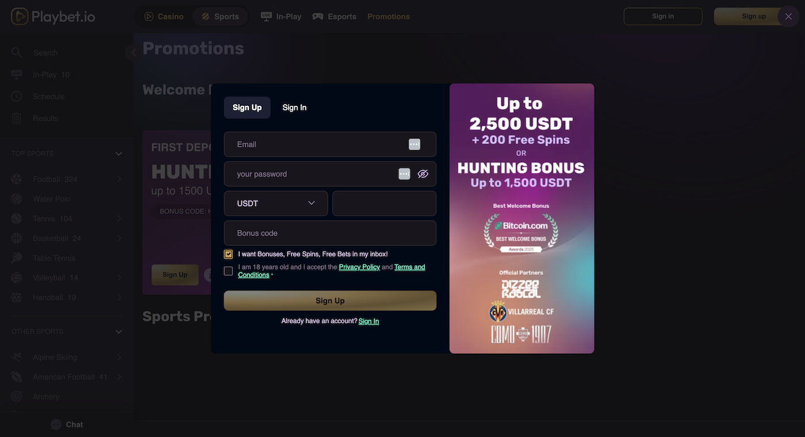The width and height of the screenshot is (805, 437).
Task: Click the Bonus code input field
Action: pyautogui.click(x=330, y=232)
